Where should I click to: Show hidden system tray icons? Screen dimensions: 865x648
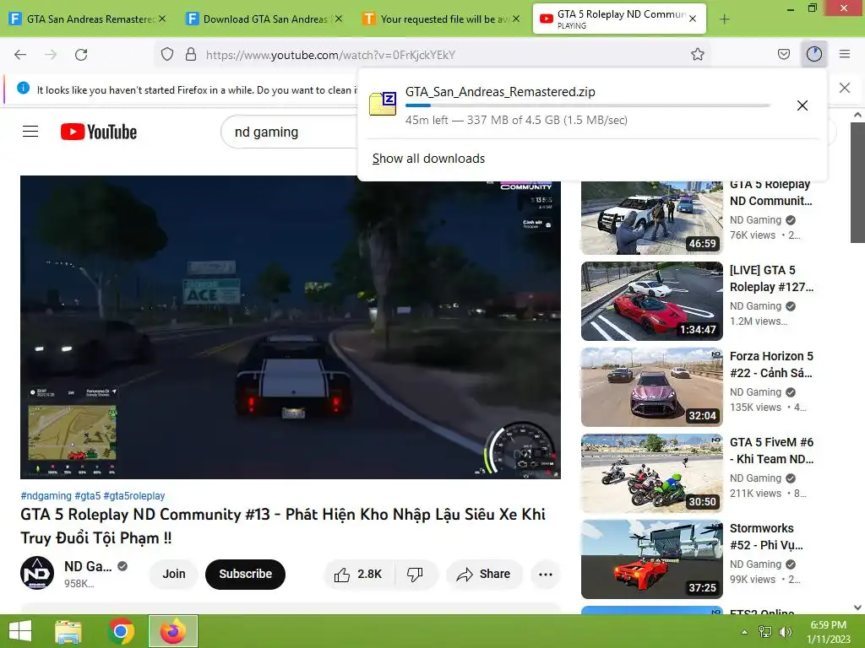click(x=744, y=632)
